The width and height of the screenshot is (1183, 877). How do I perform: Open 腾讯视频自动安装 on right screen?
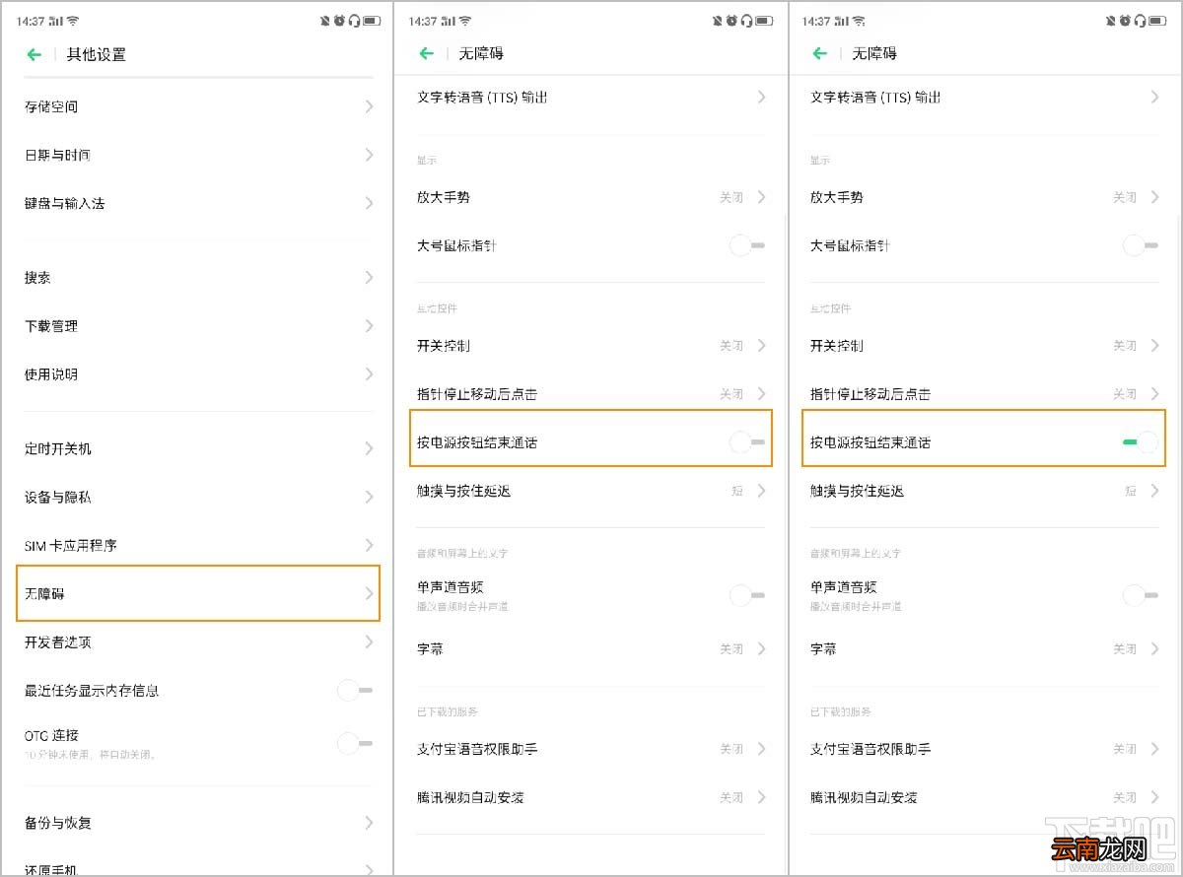(984, 797)
